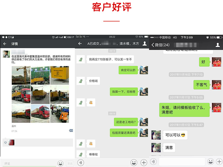This screenshot has width=223, height=167.
Task: Tap first emoji sticker message below 我算一下
Action: click(x=91, y=102)
